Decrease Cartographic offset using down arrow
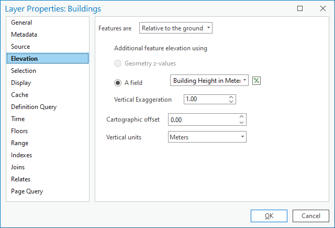 (x=241, y=122)
